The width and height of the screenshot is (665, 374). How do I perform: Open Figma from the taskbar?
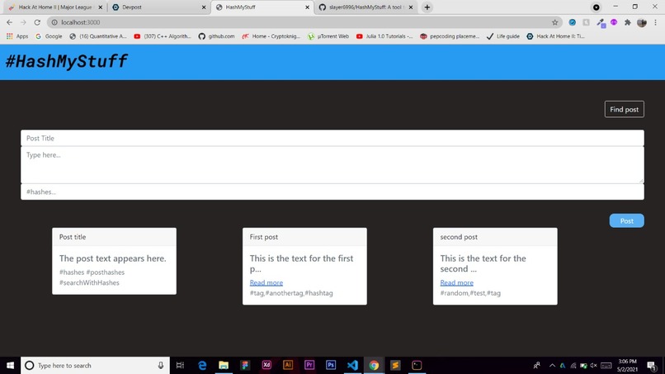tap(245, 365)
